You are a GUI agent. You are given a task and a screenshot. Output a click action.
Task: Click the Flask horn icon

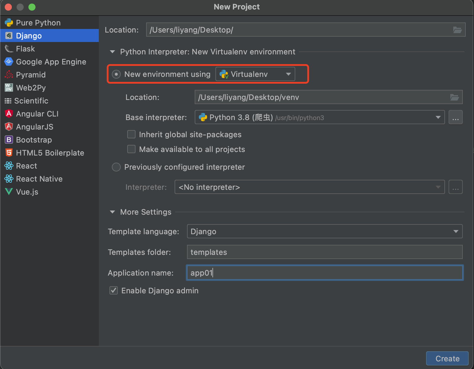coord(9,48)
